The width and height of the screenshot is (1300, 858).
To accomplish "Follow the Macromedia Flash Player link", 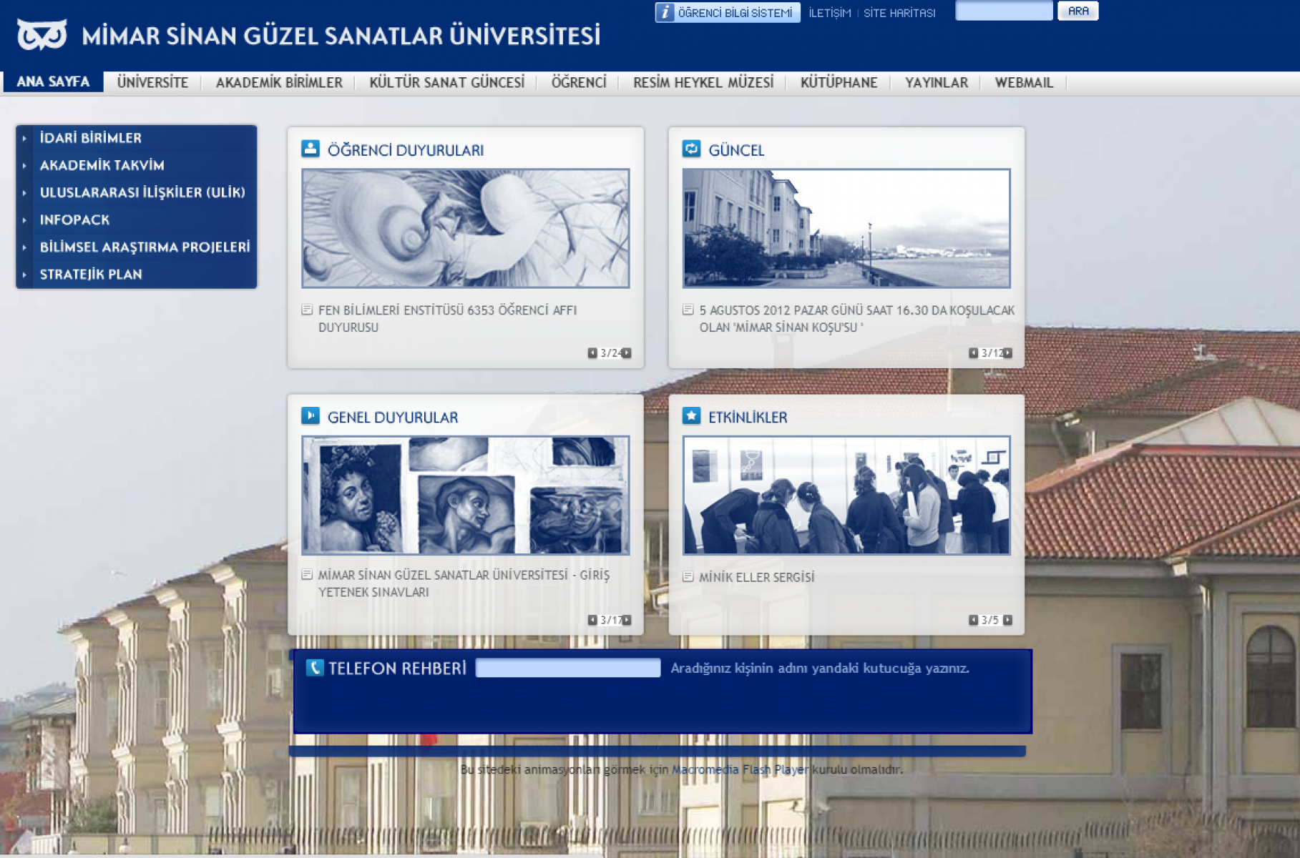I will pyautogui.click(x=740, y=769).
